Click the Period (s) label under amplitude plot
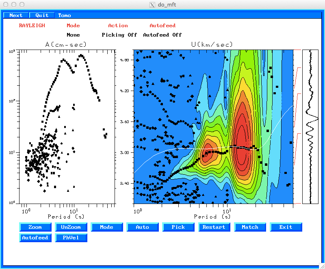The width and height of the screenshot is (325, 269). tap(66, 217)
